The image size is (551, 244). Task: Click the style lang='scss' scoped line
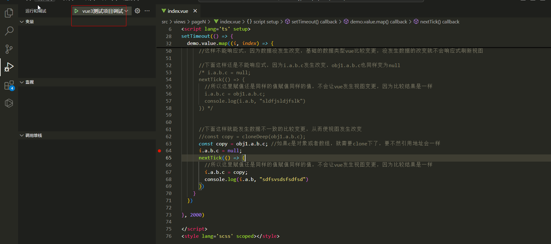[x=230, y=236]
